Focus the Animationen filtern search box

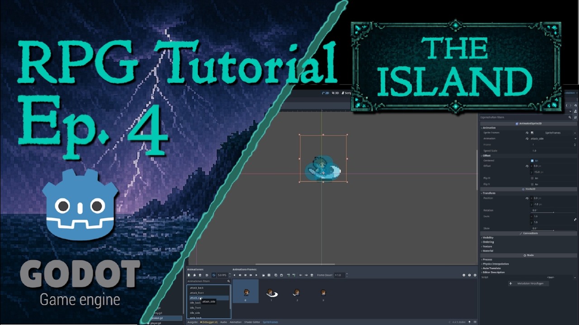pyautogui.click(x=209, y=281)
